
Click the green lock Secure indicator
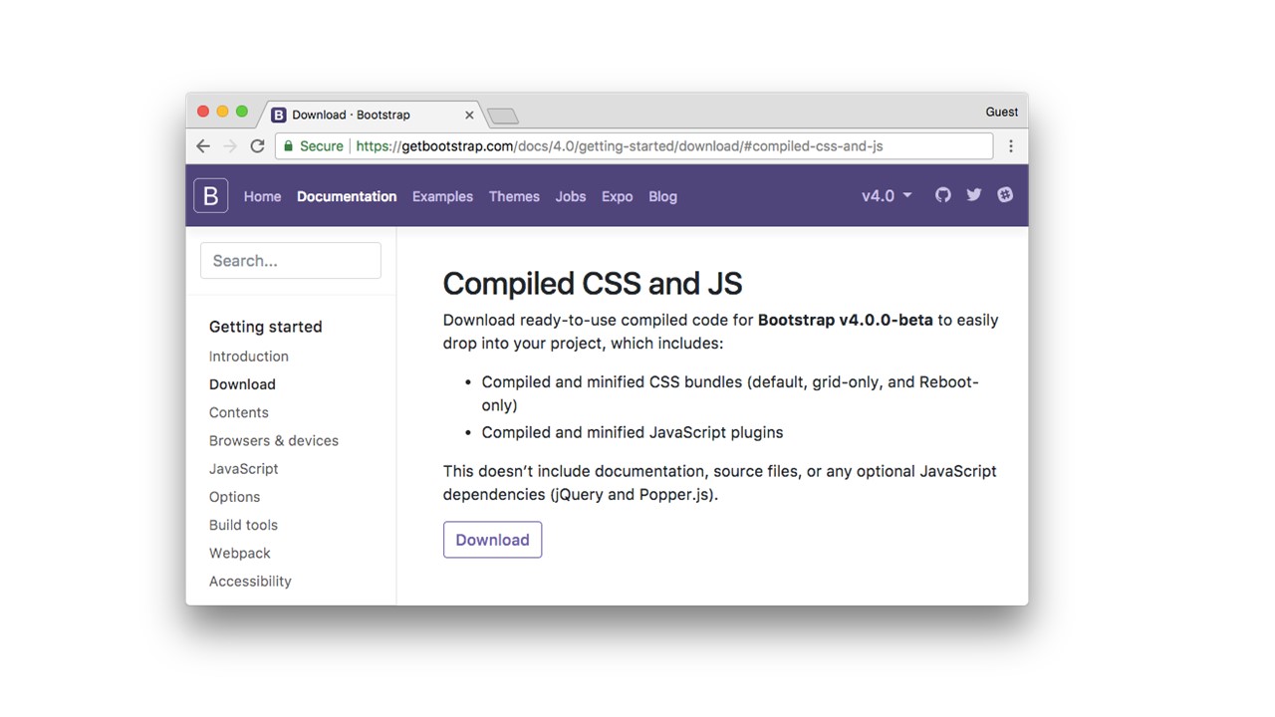(x=313, y=145)
